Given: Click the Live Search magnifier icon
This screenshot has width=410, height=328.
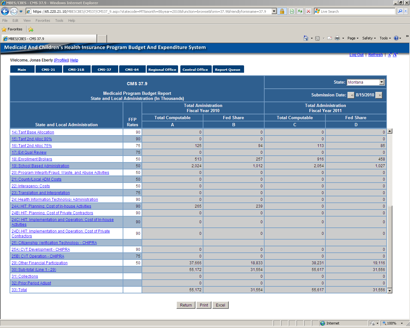Looking at the screenshot, I should click(400, 12).
